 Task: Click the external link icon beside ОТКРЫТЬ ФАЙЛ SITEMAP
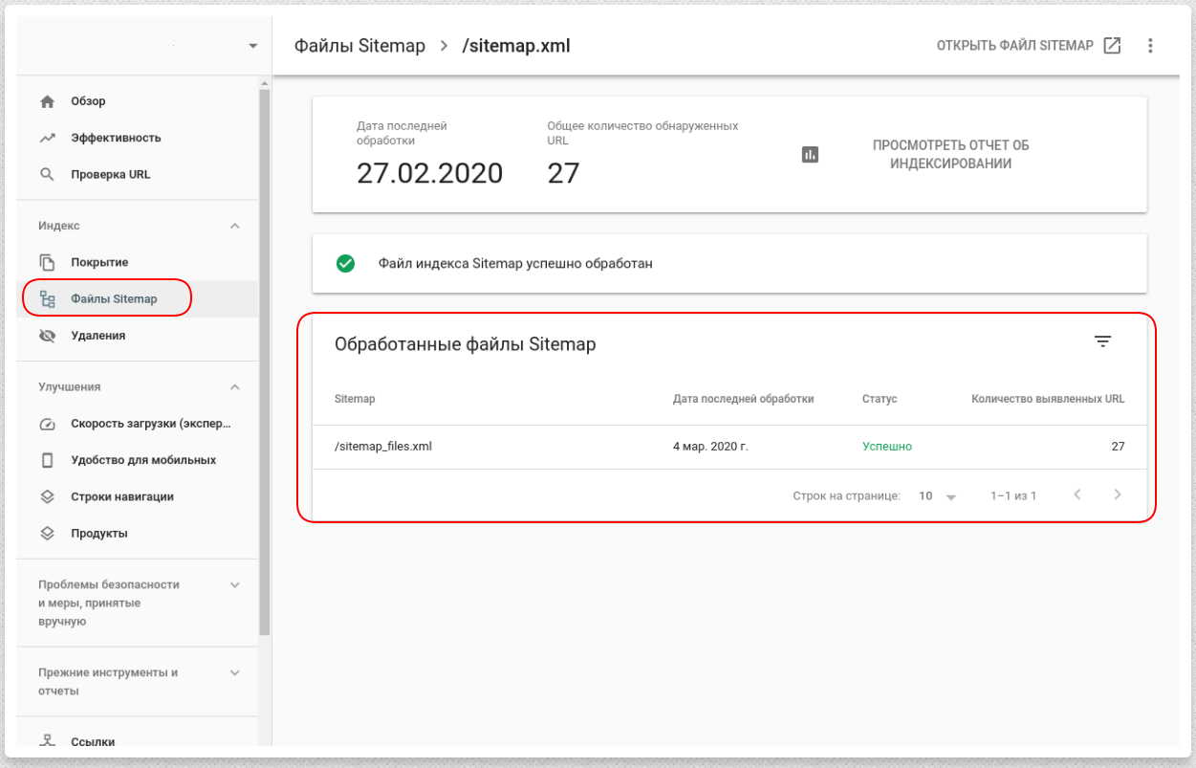1112,44
